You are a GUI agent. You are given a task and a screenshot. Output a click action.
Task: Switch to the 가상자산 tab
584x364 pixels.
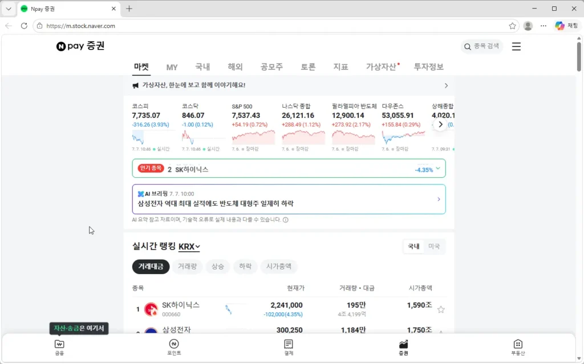[382, 67]
